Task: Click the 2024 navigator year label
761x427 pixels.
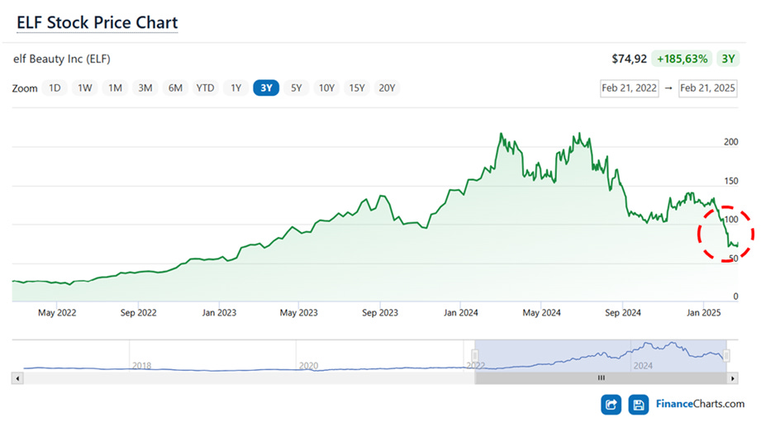Action: tap(643, 366)
